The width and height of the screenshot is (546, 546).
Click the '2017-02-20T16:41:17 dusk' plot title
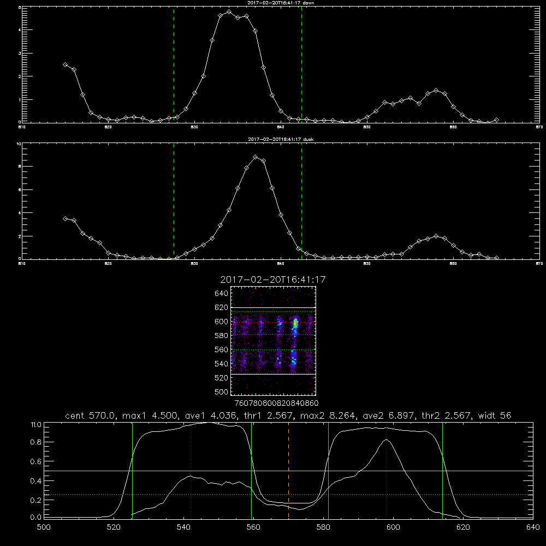tap(281, 139)
